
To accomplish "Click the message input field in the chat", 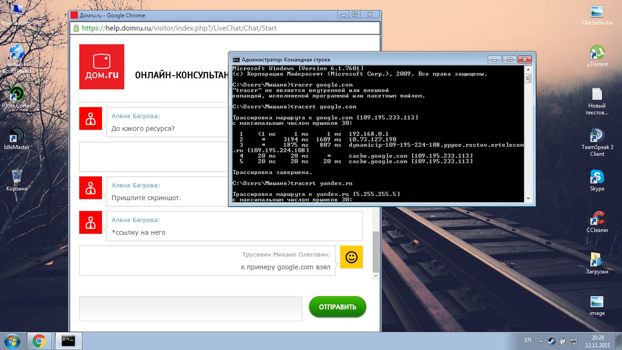I will [190, 309].
